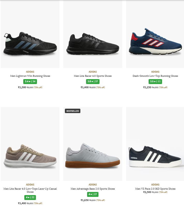Open the navy VS Pace 2.0 image

pos(155,157)
